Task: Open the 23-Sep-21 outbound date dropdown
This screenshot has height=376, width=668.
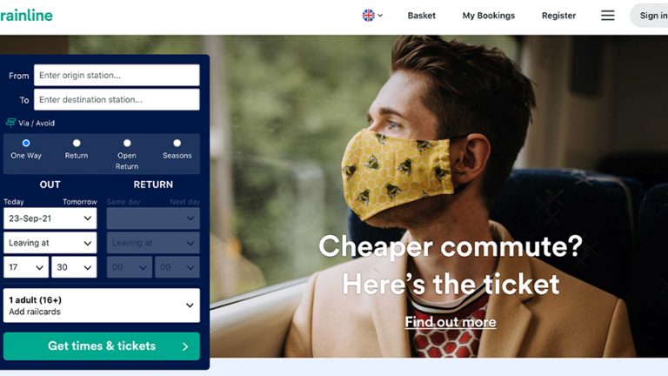Action: pos(50,218)
